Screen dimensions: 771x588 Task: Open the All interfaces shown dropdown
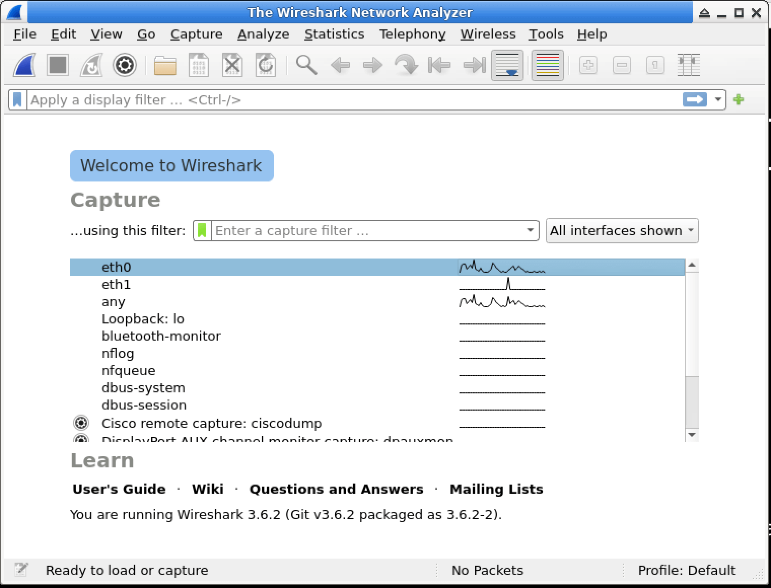pyautogui.click(x=622, y=231)
